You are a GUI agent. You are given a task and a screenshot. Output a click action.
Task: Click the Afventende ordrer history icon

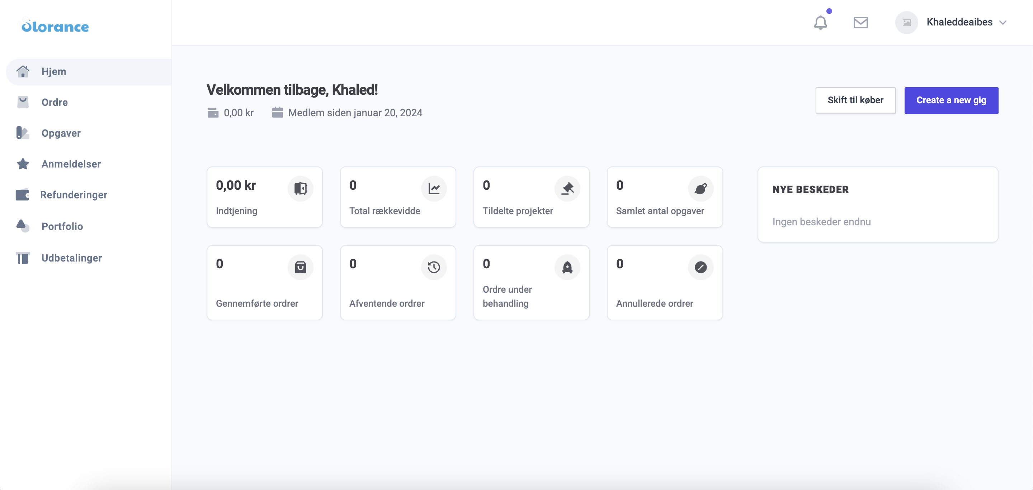pos(434,267)
